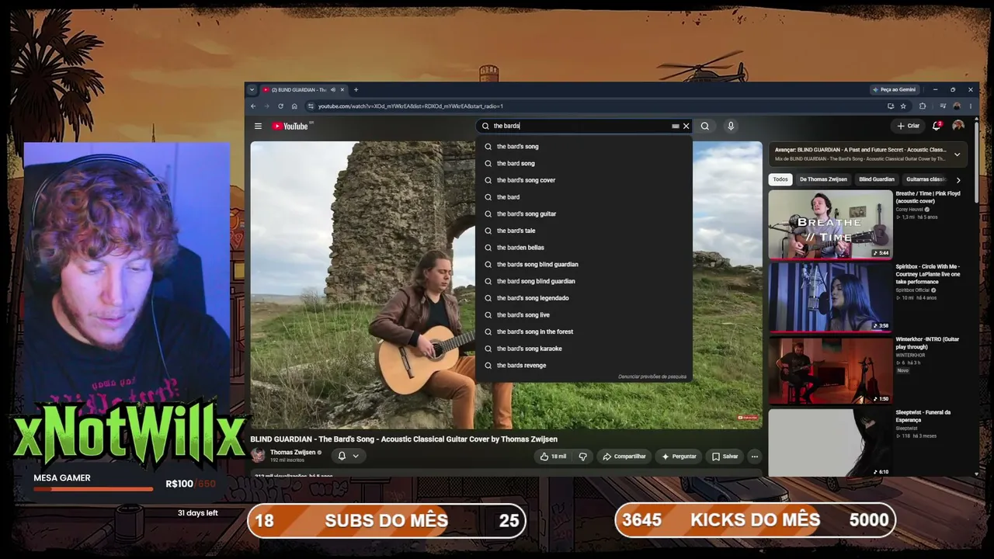Open YouTube notifications bell
Image resolution: width=994 pixels, height=559 pixels.
click(937, 126)
